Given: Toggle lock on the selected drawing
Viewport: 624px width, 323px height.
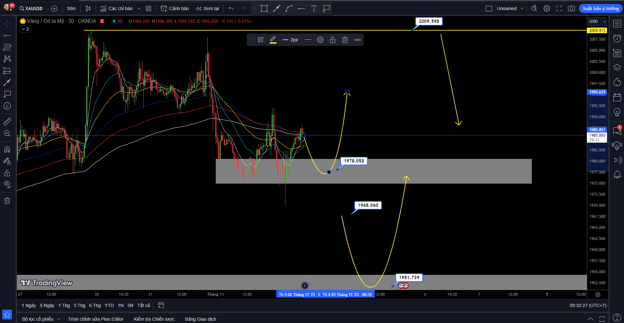Looking at the screenshot, I should click(333, 40).
